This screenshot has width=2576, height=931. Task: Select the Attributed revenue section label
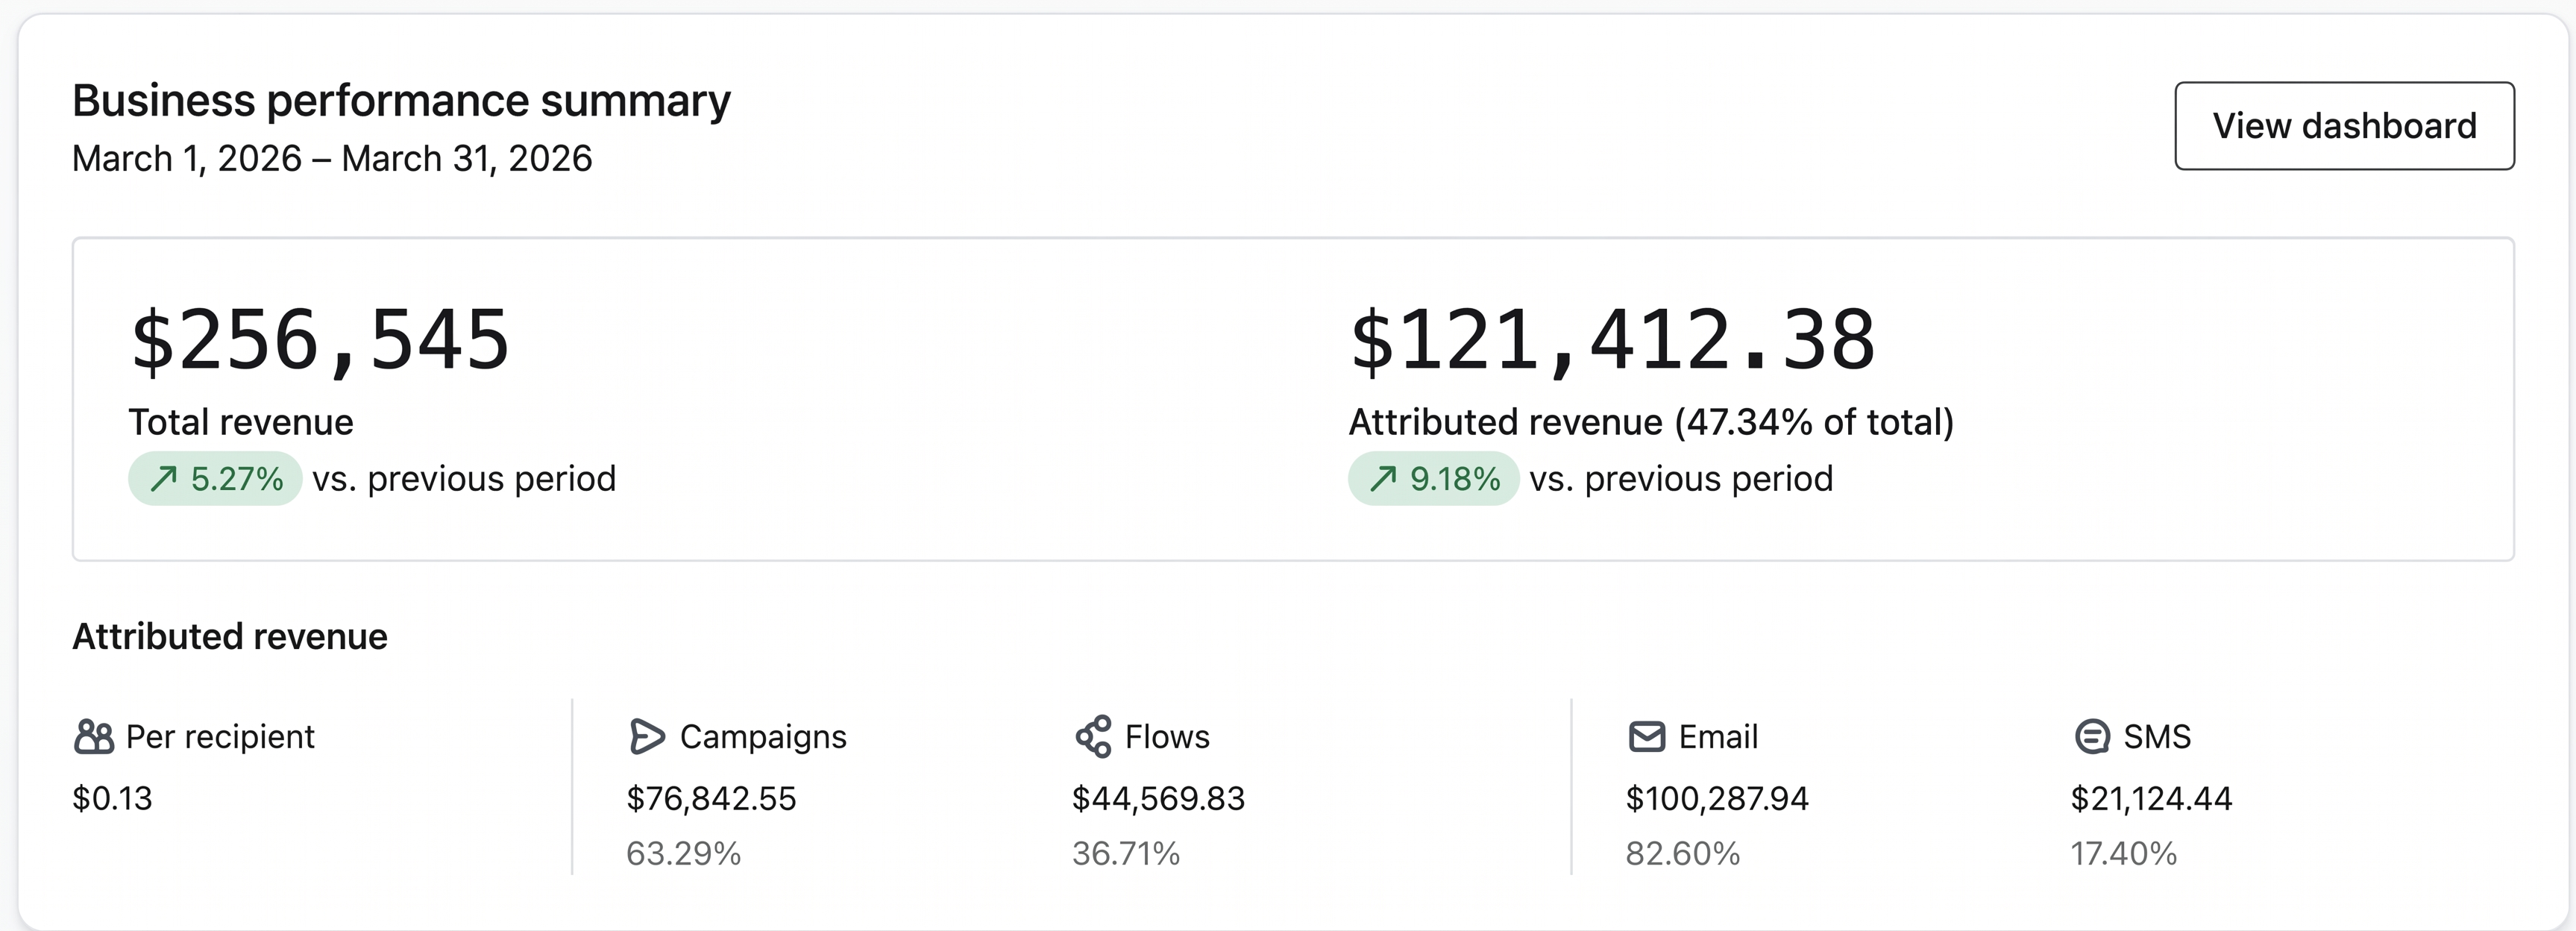coord(229,636)
